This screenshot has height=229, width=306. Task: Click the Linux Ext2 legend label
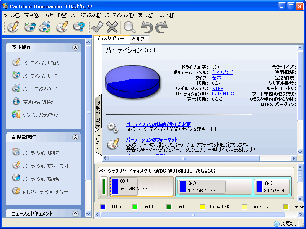point(220,206)
